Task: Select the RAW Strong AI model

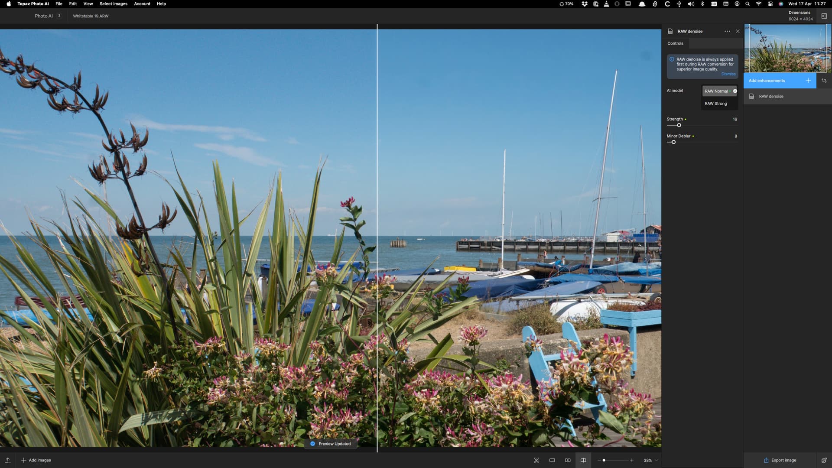Action: point(716,104)
